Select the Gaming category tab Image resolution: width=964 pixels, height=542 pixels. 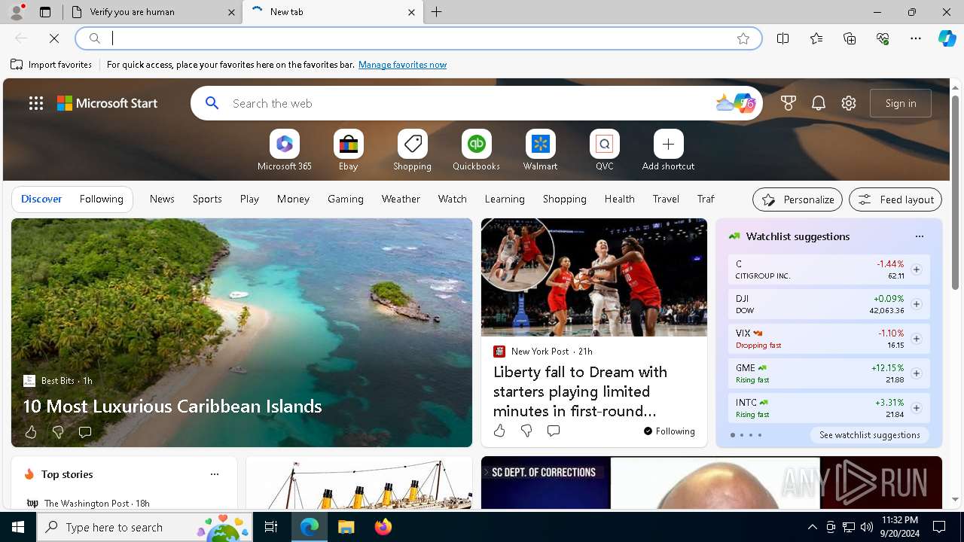pyautogui.click(x=346, y=199)
